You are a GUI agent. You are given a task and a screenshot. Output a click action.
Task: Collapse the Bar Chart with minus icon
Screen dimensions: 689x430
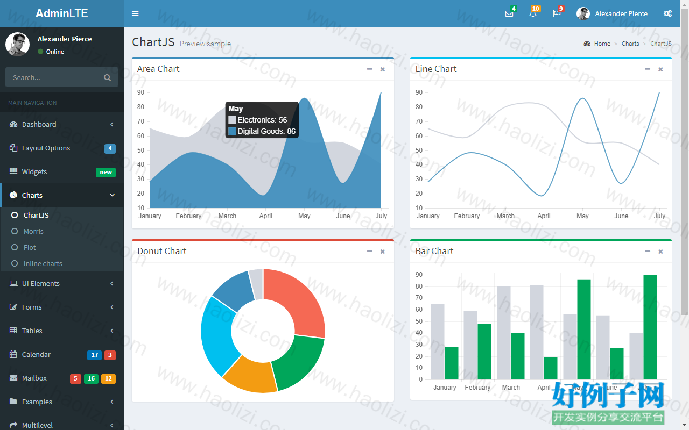tap(648, 252)
